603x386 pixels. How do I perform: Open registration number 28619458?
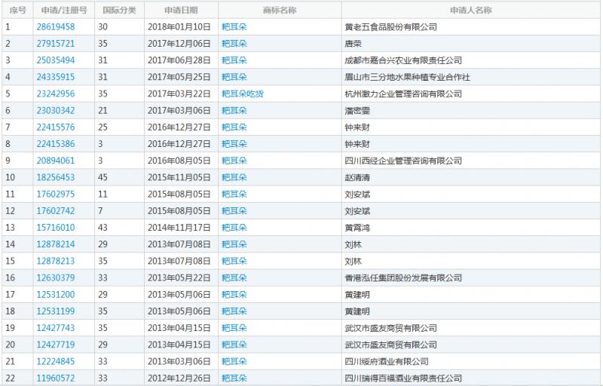(x=55, y=27)
